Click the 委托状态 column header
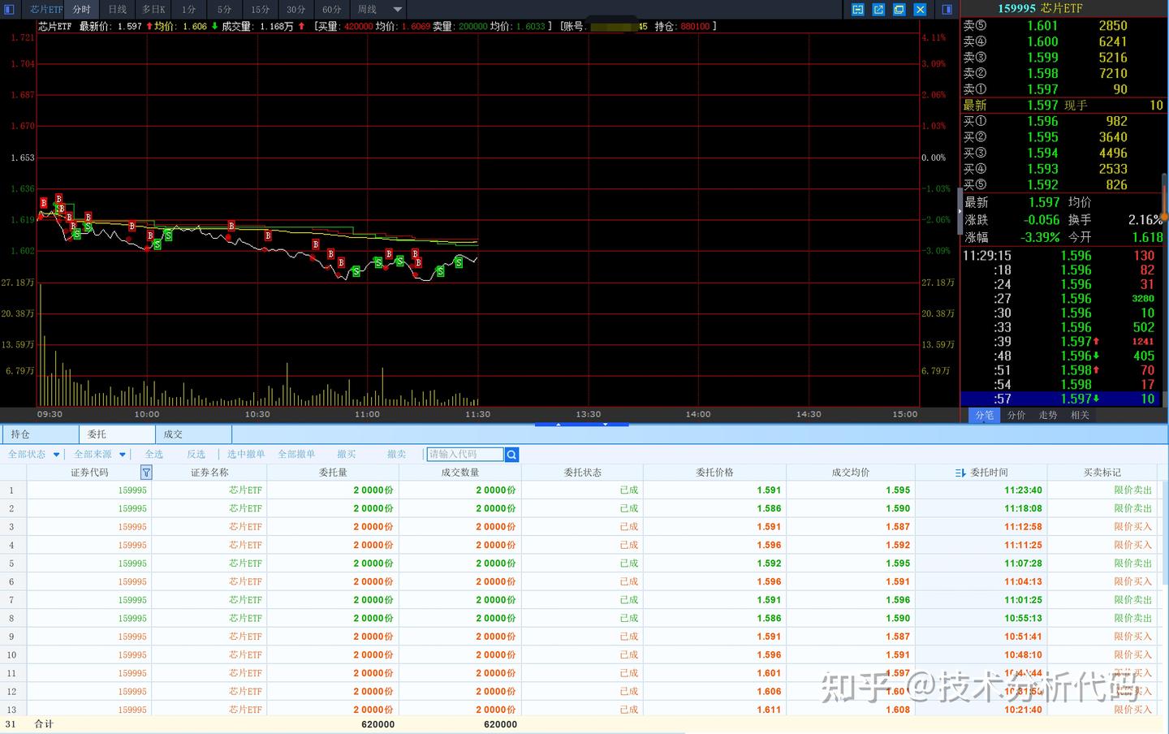Viewport: 1169px width, 734px height. pos(583,473)
